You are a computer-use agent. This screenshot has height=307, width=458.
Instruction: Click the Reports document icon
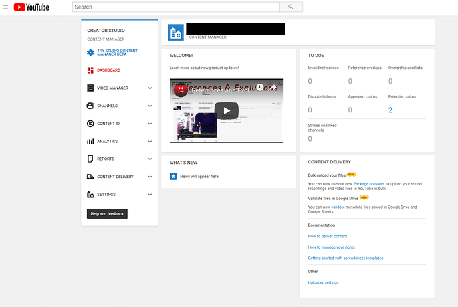point(90,159)
